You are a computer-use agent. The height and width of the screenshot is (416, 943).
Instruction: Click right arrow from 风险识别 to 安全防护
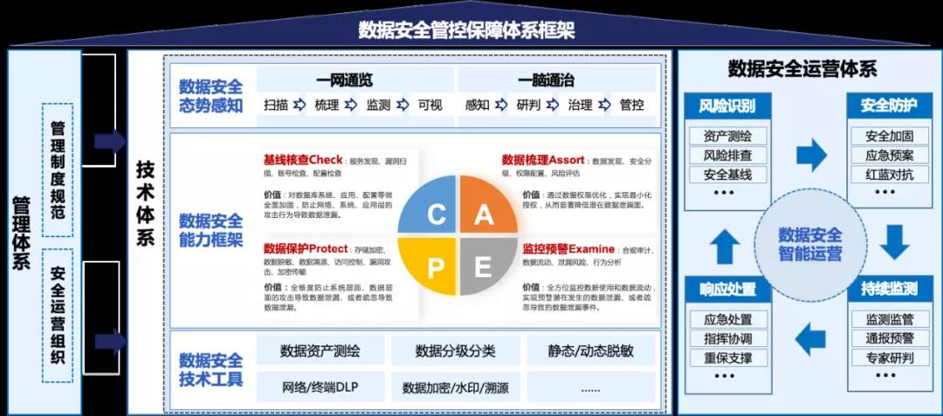click(x=810, y=154)
